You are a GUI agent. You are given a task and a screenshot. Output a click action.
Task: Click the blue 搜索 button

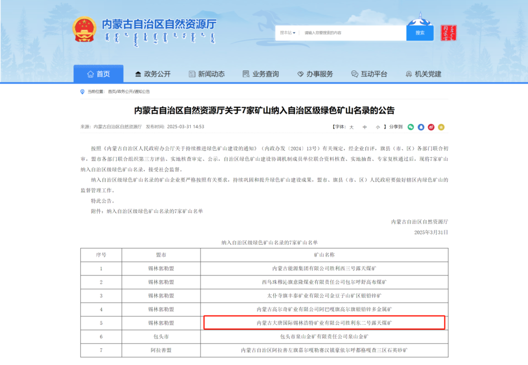point(420,33)
